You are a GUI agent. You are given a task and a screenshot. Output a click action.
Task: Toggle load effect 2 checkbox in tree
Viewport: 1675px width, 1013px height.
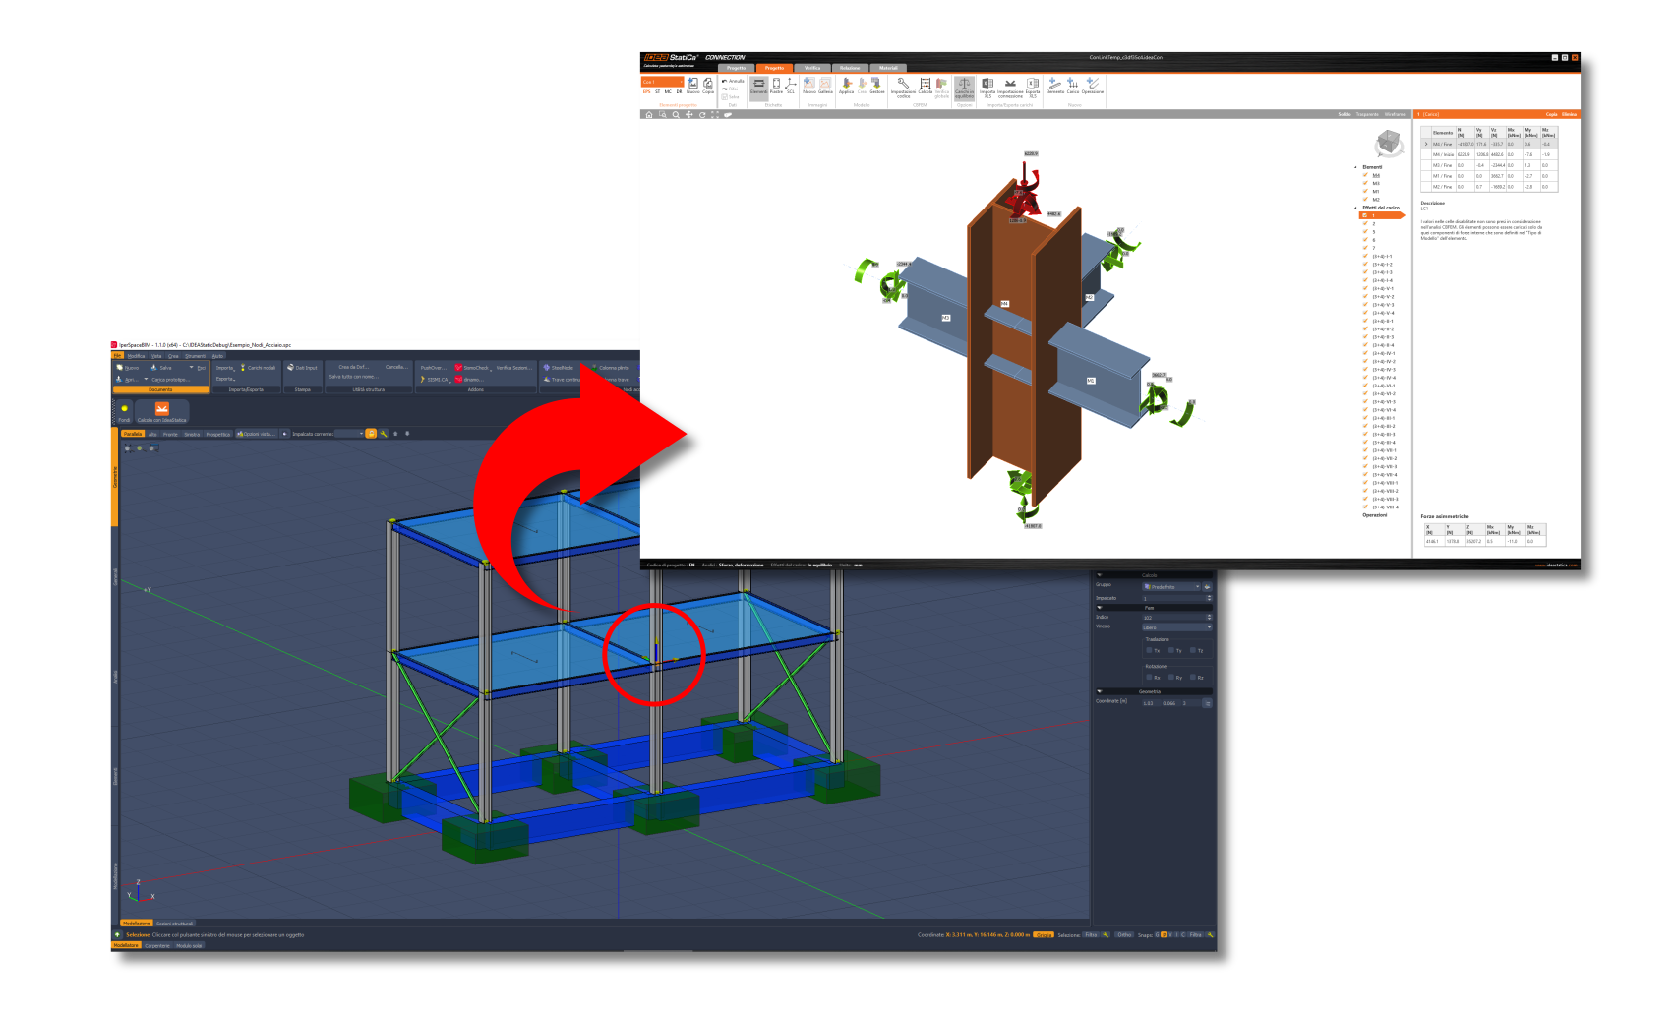click(1365, 224)
